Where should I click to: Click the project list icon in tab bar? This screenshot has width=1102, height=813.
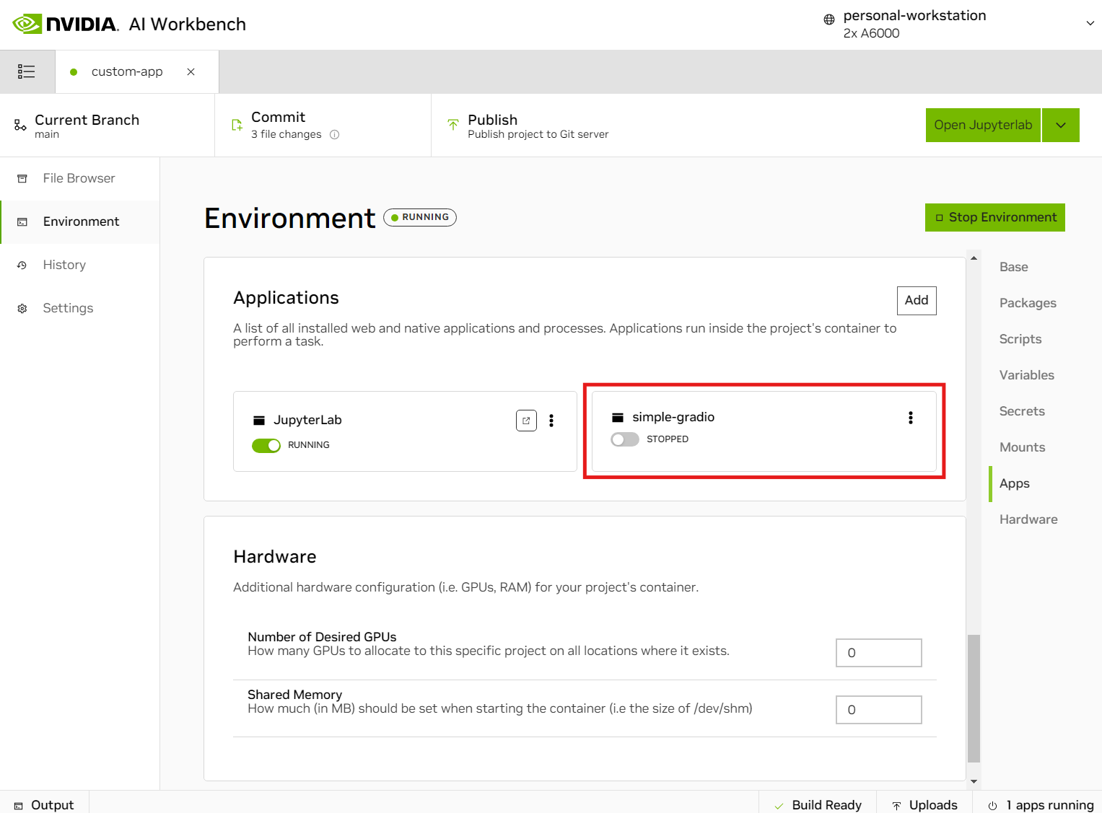pyautogui.click(x=27, y=71)
